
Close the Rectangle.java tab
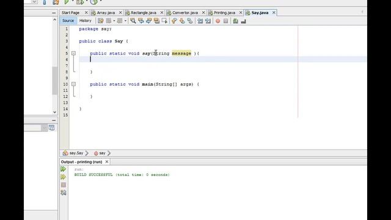click(162, 13)
